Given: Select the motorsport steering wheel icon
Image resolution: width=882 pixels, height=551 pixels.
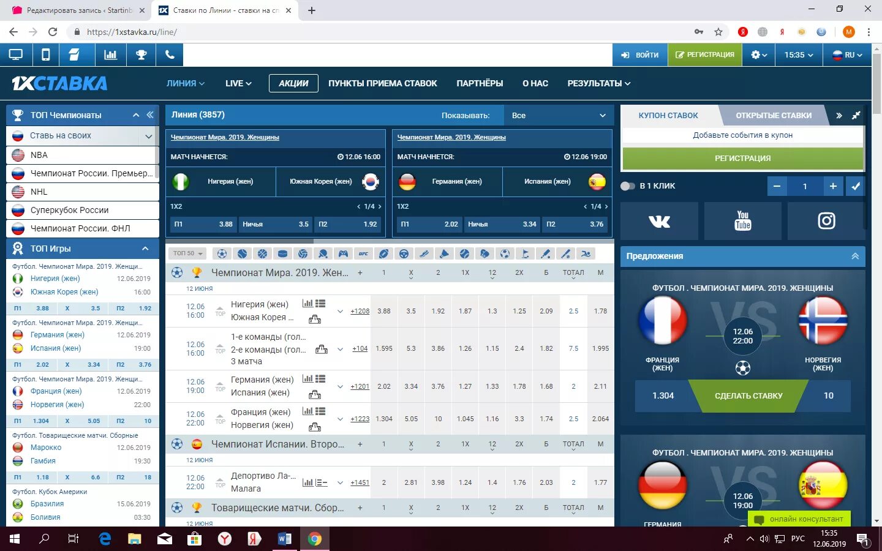Looking at the screenshot, I should pyautogui.click(x=404, y=253).
